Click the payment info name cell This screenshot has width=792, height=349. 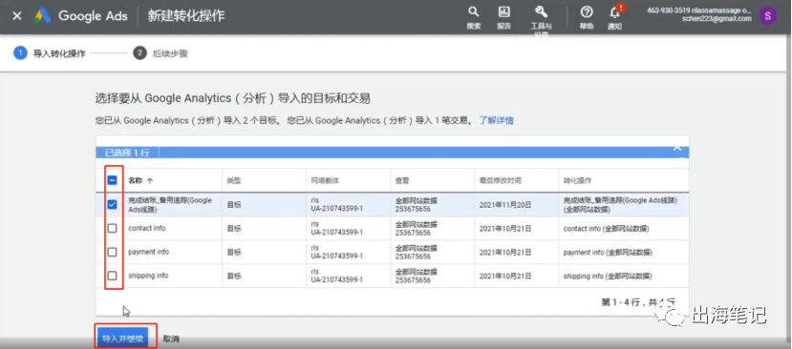(148, 252)
